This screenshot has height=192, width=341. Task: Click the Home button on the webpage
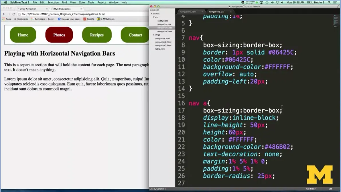click(23, 35)
